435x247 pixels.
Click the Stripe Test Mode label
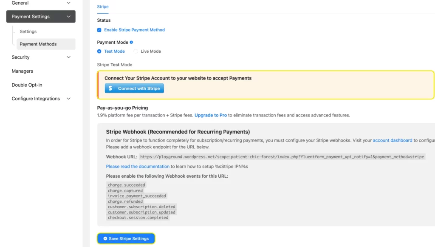[x=115, y=65]
